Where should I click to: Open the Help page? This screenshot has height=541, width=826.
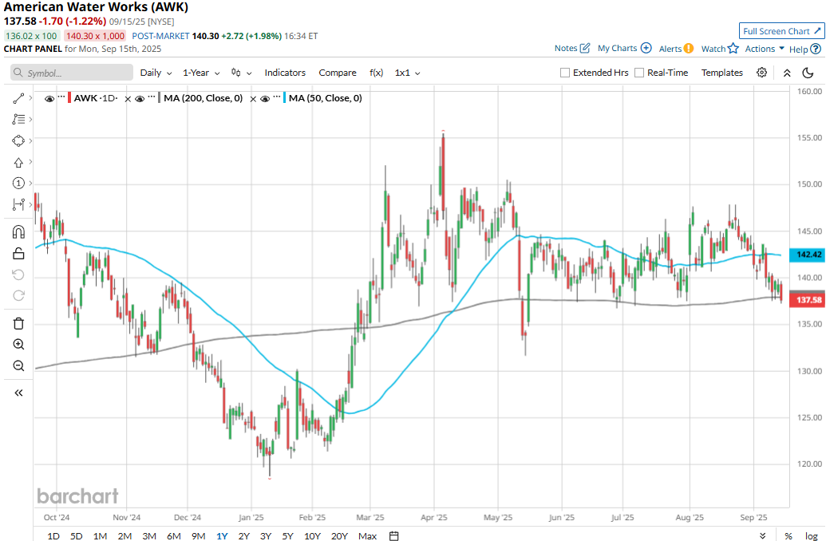tap(805, 49)
